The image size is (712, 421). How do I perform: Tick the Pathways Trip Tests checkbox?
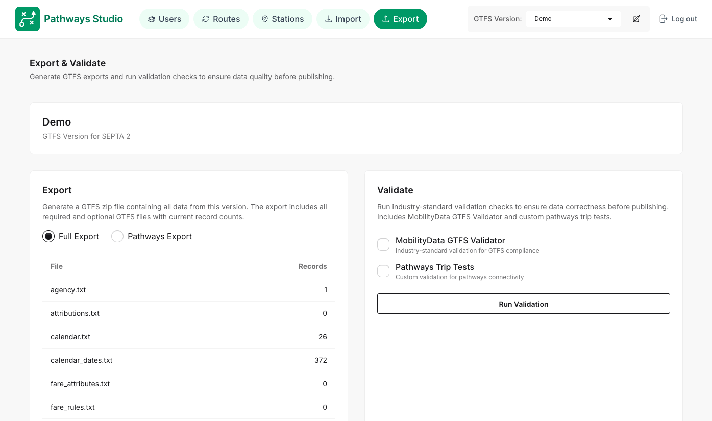tap(383, 271)
